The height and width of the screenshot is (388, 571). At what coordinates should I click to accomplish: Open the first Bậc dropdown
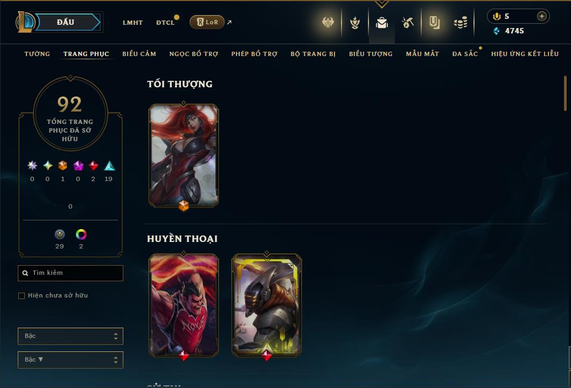pyautogui.click(x=70, y=336)
